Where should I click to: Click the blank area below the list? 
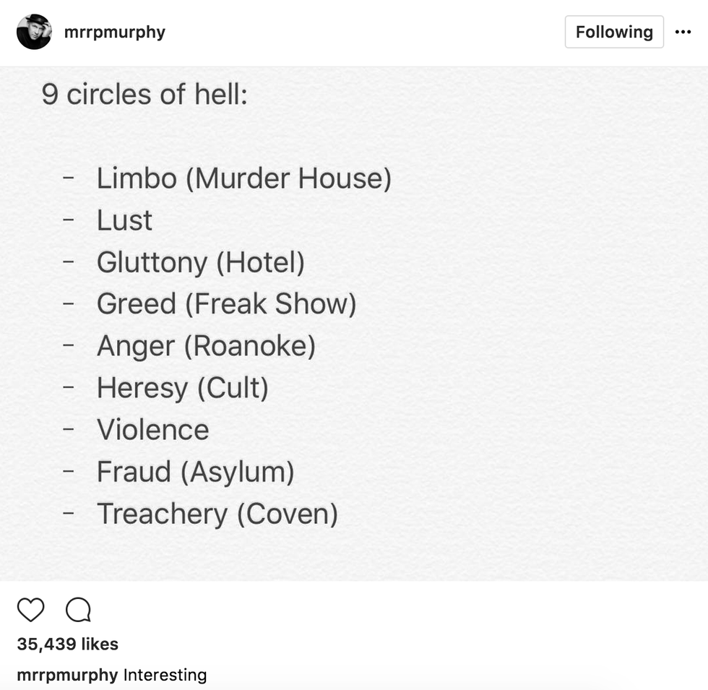pyautogui.click(x=354, y=555)
